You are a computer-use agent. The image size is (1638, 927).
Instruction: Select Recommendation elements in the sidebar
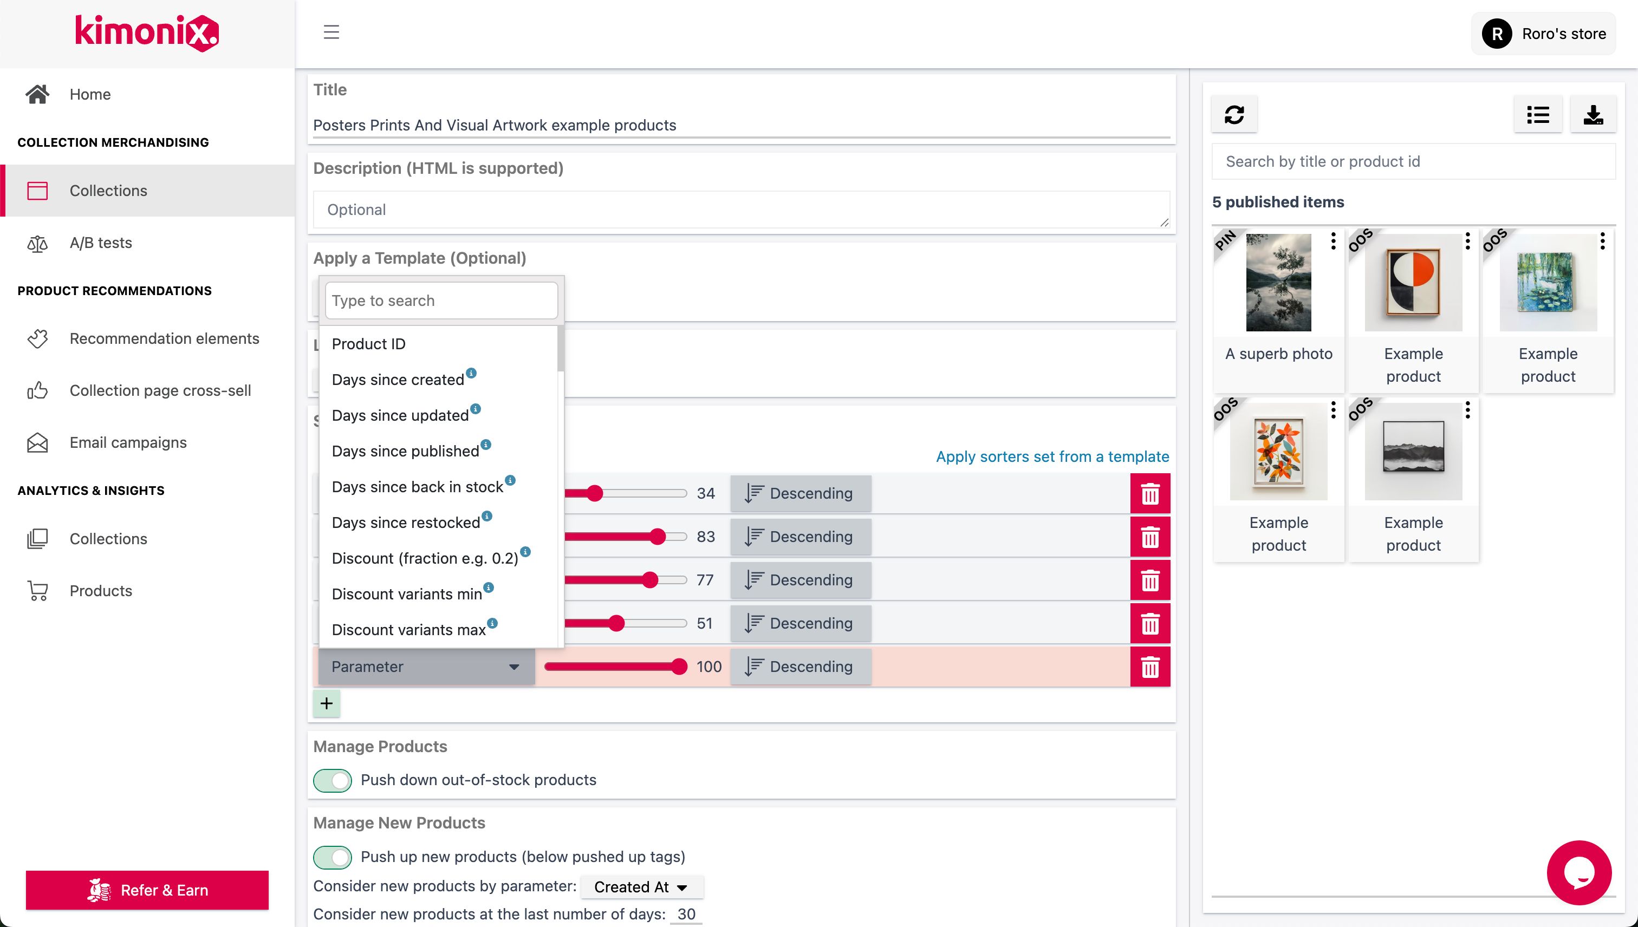click(x=164, y=339)
